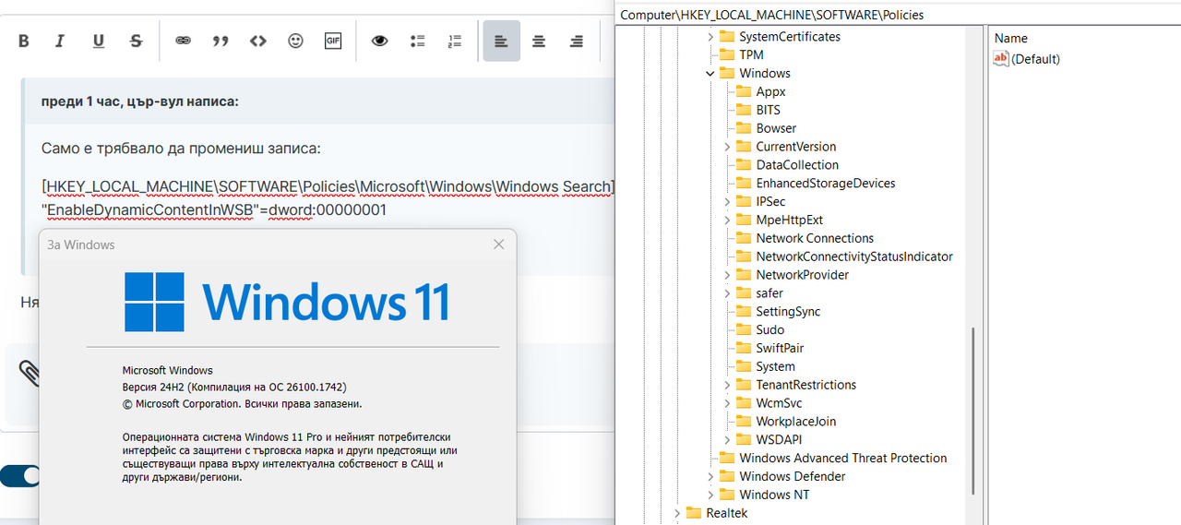
Task: Select the SettingSync registry key
Action: pyautogui.click(x=788, y=312)
